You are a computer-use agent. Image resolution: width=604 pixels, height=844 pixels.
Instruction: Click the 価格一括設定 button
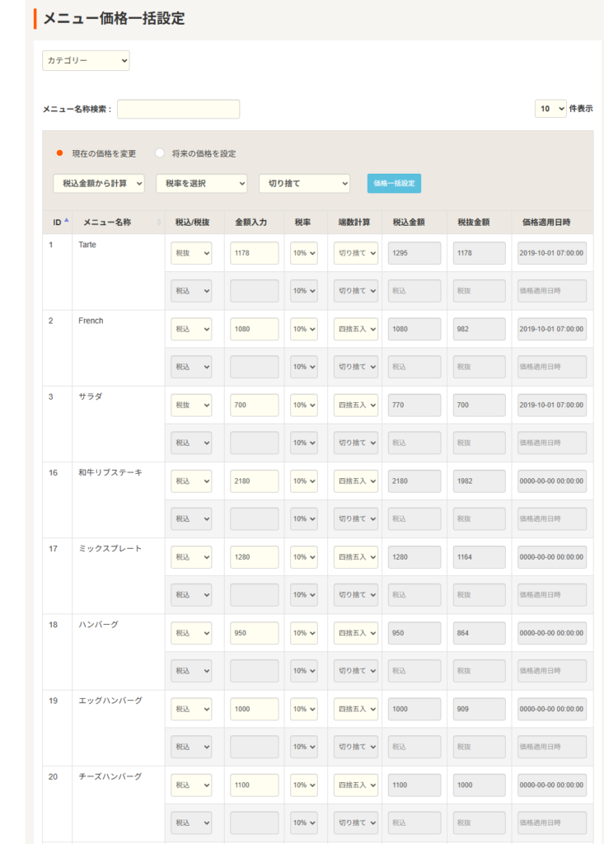click(394, 184)
